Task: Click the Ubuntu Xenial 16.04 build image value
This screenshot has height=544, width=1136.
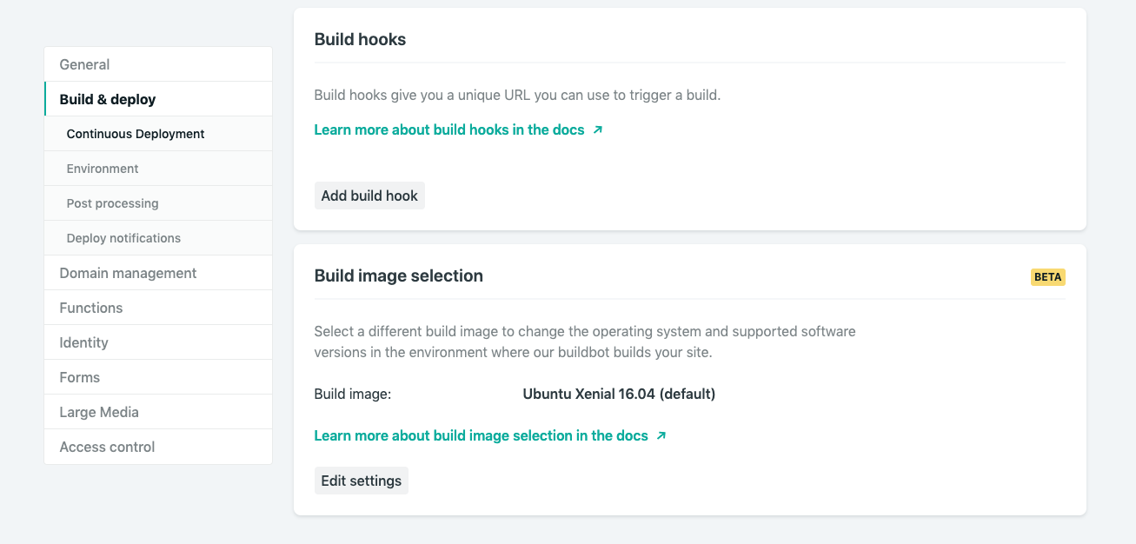Action: pyautogui.click(x=619, y=393)
